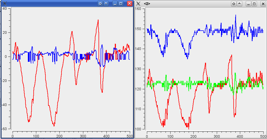Close window <2>
Viewport: 267px width, 139px height.
263,4
